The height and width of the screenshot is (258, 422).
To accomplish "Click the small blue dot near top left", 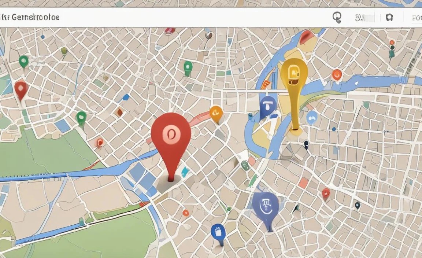I will 42,37.
